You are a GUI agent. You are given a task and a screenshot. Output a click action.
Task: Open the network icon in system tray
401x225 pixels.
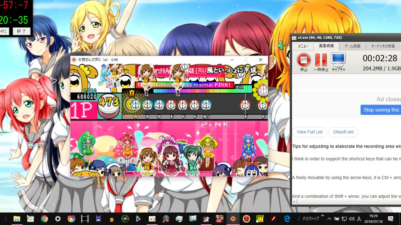pos(344,219)
